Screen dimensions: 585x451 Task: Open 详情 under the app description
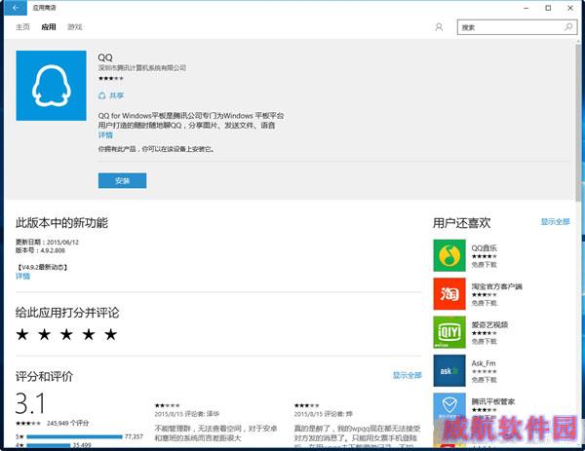[x=105, y=135]
